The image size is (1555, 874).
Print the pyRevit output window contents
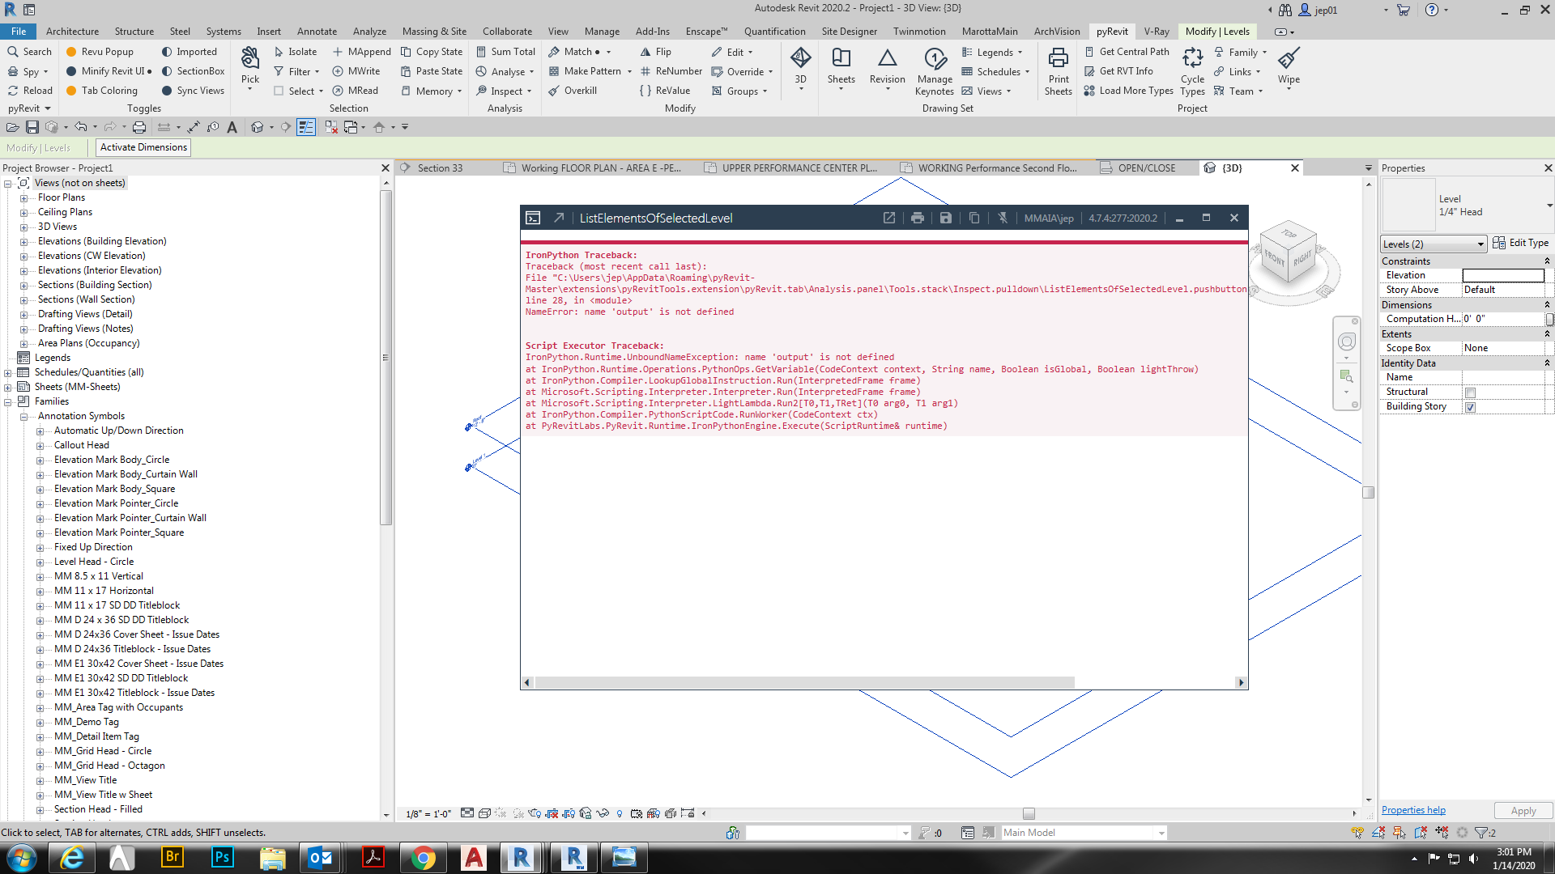coord(917,218)
